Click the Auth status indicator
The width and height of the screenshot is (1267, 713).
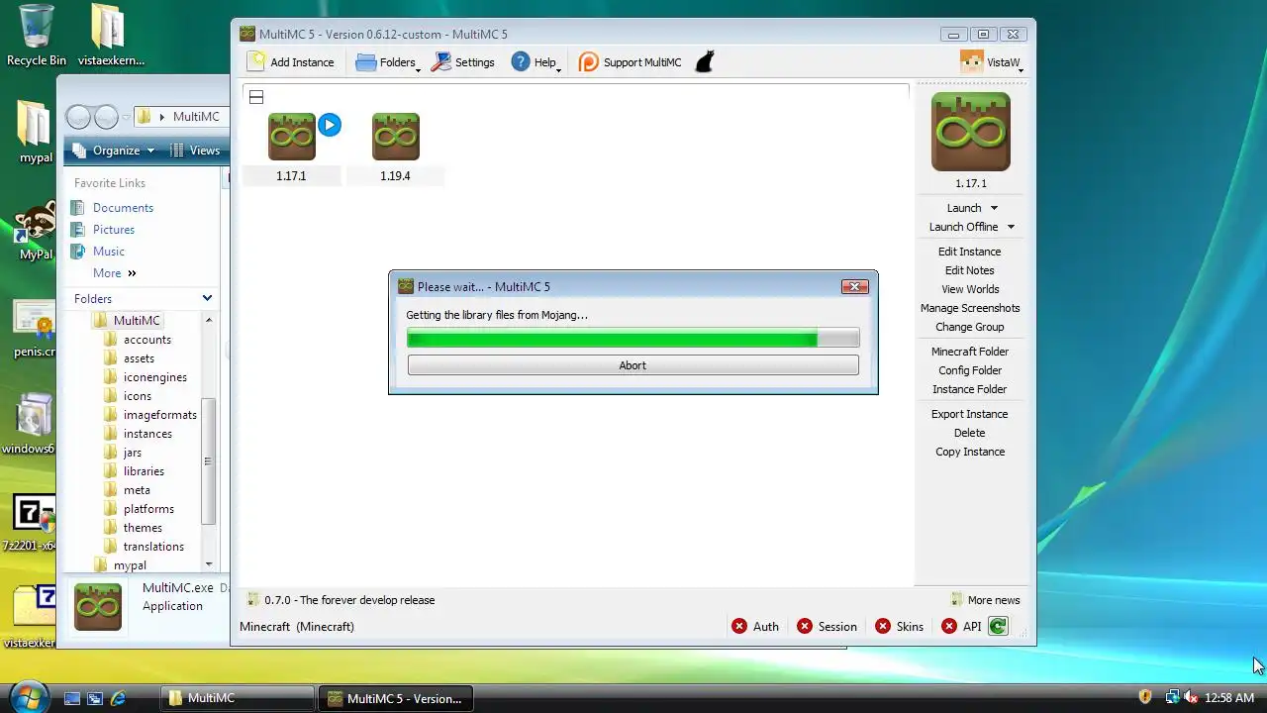coord(755,627)
